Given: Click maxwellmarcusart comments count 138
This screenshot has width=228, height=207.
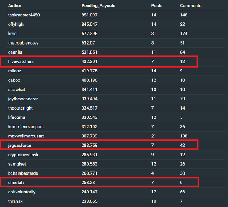Looking at the screenshot, I should [x=184, y=136].
